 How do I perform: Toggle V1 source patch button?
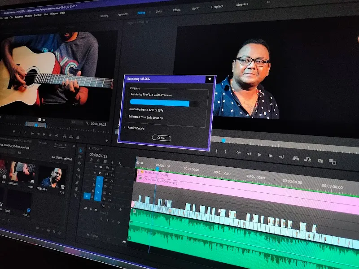pyautogui.click(x=87, y=196)
